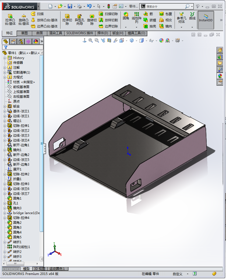226x279 pixels.
Task: Click the 拉伸切除 extruded cut tool
Action: click(67, 20)
